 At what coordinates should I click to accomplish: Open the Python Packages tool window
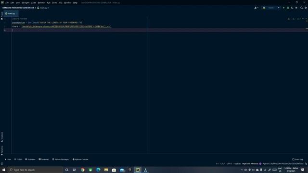coord(61,160)
